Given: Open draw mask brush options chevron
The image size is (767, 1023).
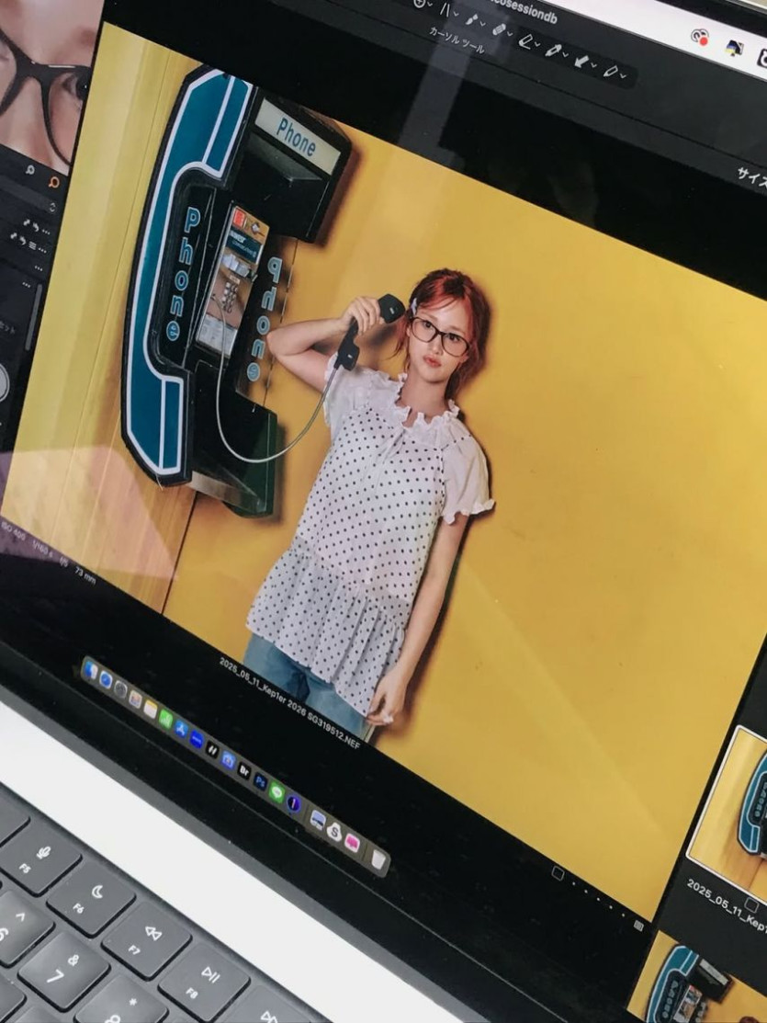Looking at the screenshot, I should (x=537, y=44).
